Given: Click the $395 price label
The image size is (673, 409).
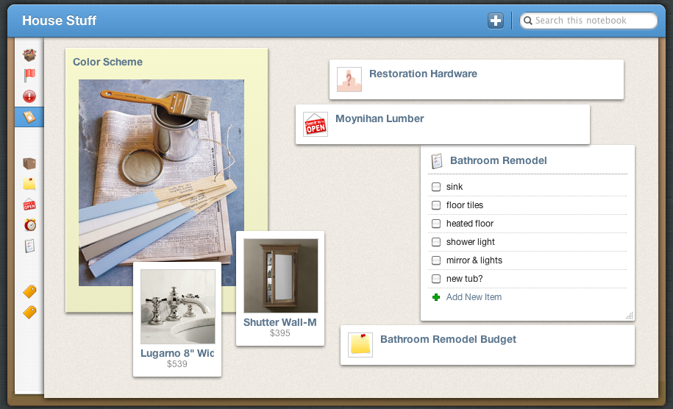Looking at the screenshot, I should pyautogui.click(x=279, y=333).
